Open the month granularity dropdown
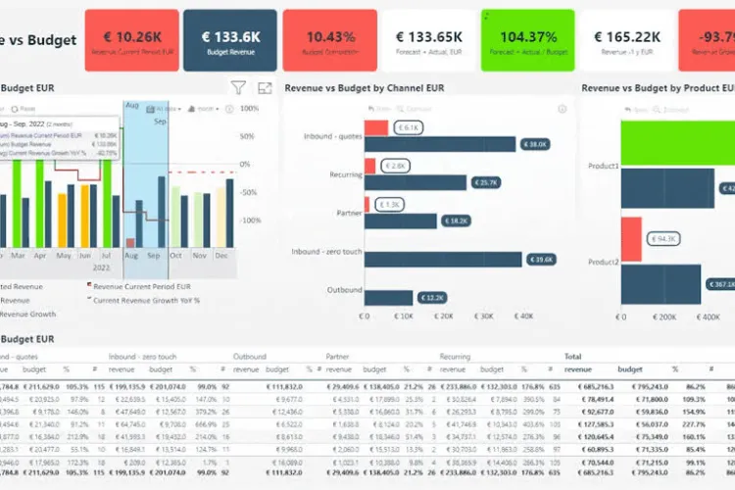The height and width of the screenshot is (490, 735). pos(203,109)
